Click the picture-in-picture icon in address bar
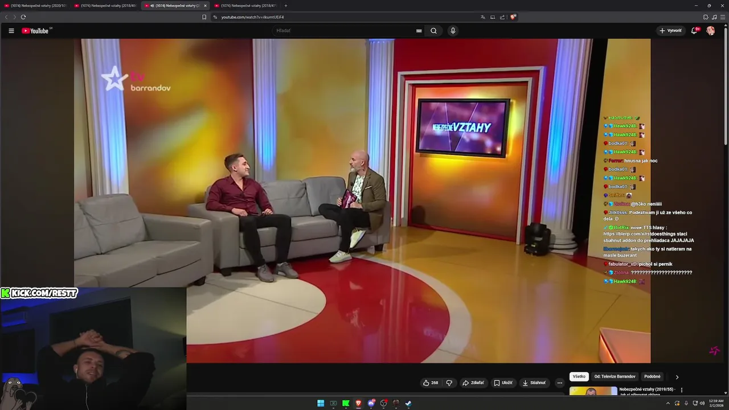Image resolution: width=729 pixels, height=410 pixels. click(x=493, y=17)
